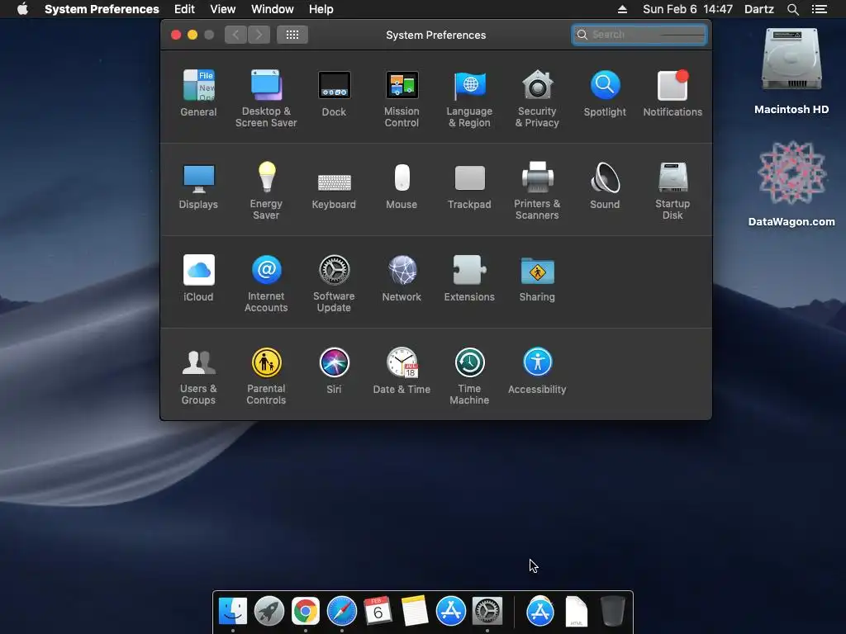Open Startup Disk preferences
The width and height of the screenshot is (846, 634).
(x=673, y=191)
